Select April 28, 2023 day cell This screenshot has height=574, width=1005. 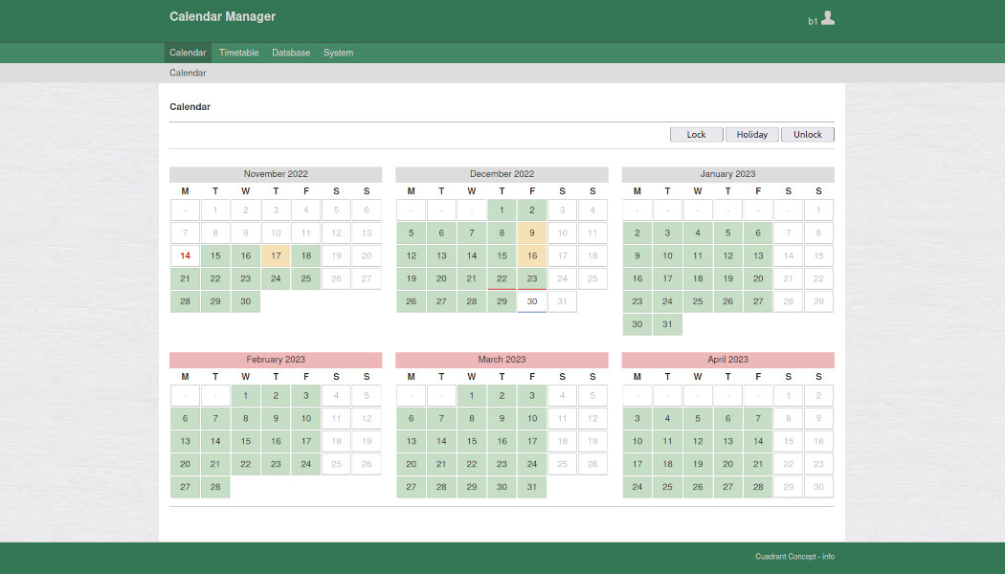(x=758, y=487)
